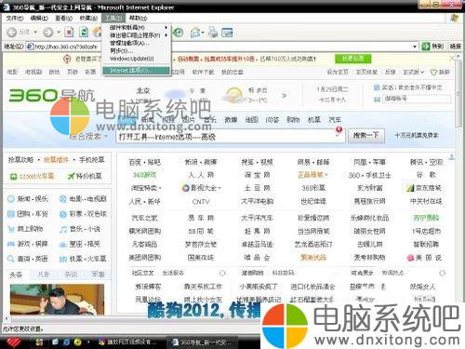
Task: Click the shirt-shaped 换肤 skin icon
Action: [433, 72]
